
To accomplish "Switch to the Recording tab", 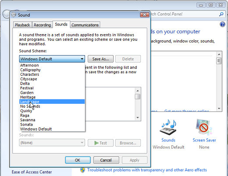I will point(43,25).
